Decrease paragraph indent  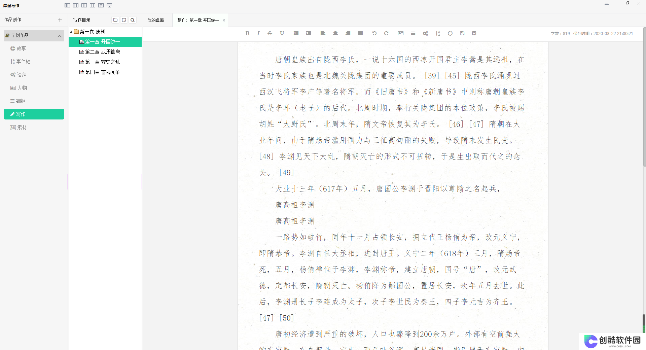(296, 33)
